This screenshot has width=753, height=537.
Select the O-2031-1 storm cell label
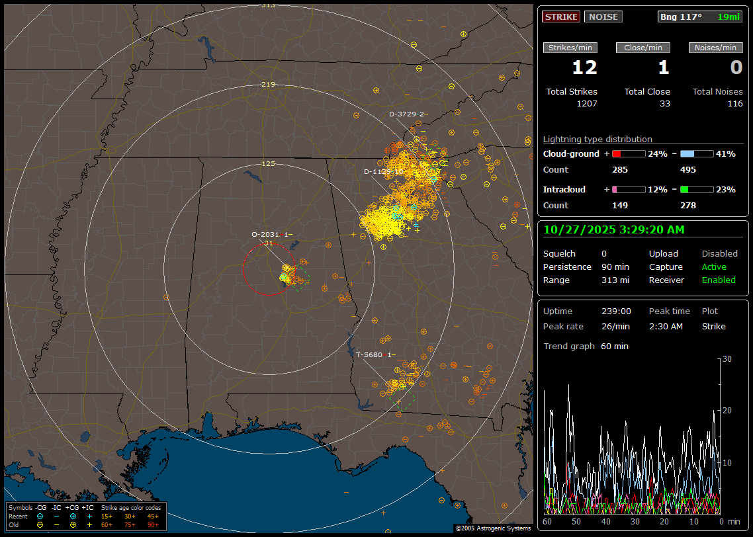[271, 235]
